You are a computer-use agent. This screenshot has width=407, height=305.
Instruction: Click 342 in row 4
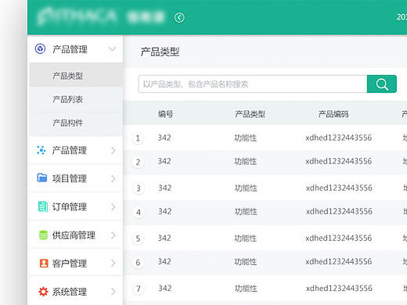click(165, 211)
